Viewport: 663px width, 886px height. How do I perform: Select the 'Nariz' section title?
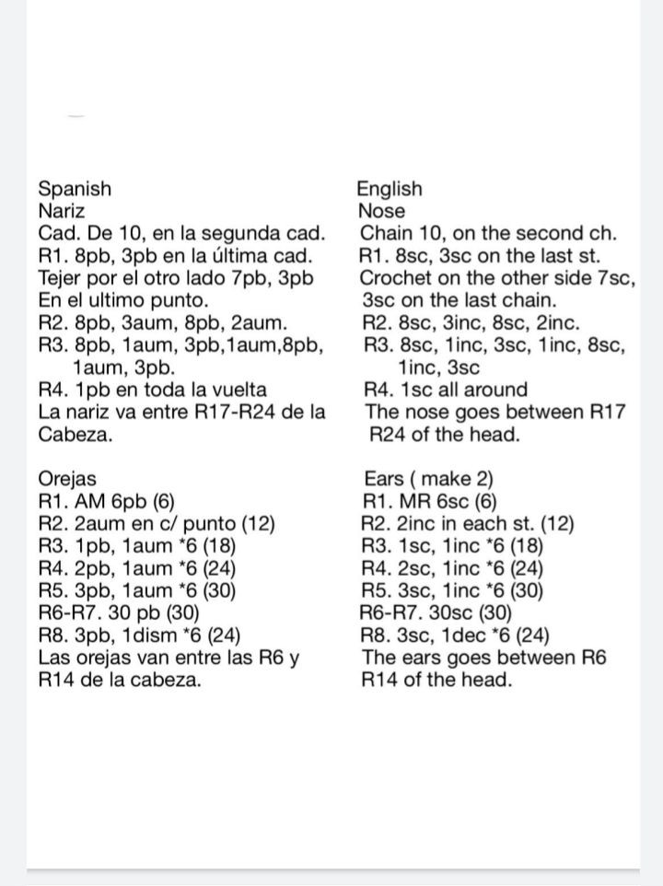(x=60, y=211)
